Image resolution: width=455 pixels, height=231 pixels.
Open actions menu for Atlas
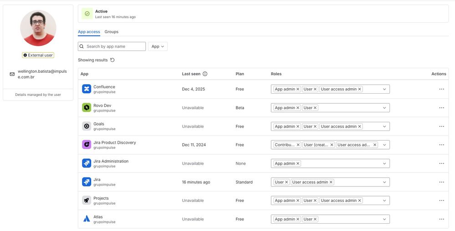pos(441,219)
